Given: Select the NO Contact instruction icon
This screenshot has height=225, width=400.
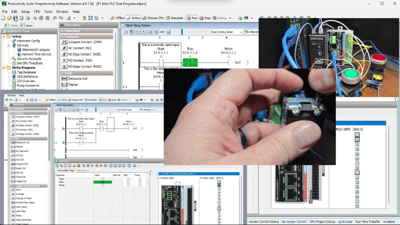Looking at the screenshot, I should tap(64, 59).
